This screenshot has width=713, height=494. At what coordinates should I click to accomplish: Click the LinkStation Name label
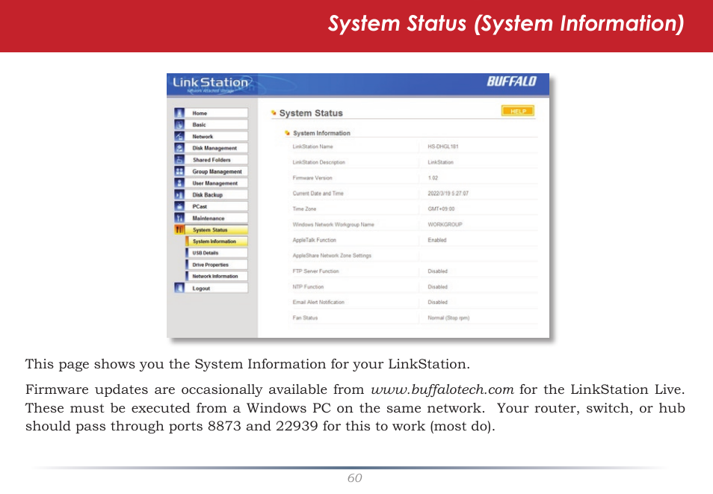[313, 146]
